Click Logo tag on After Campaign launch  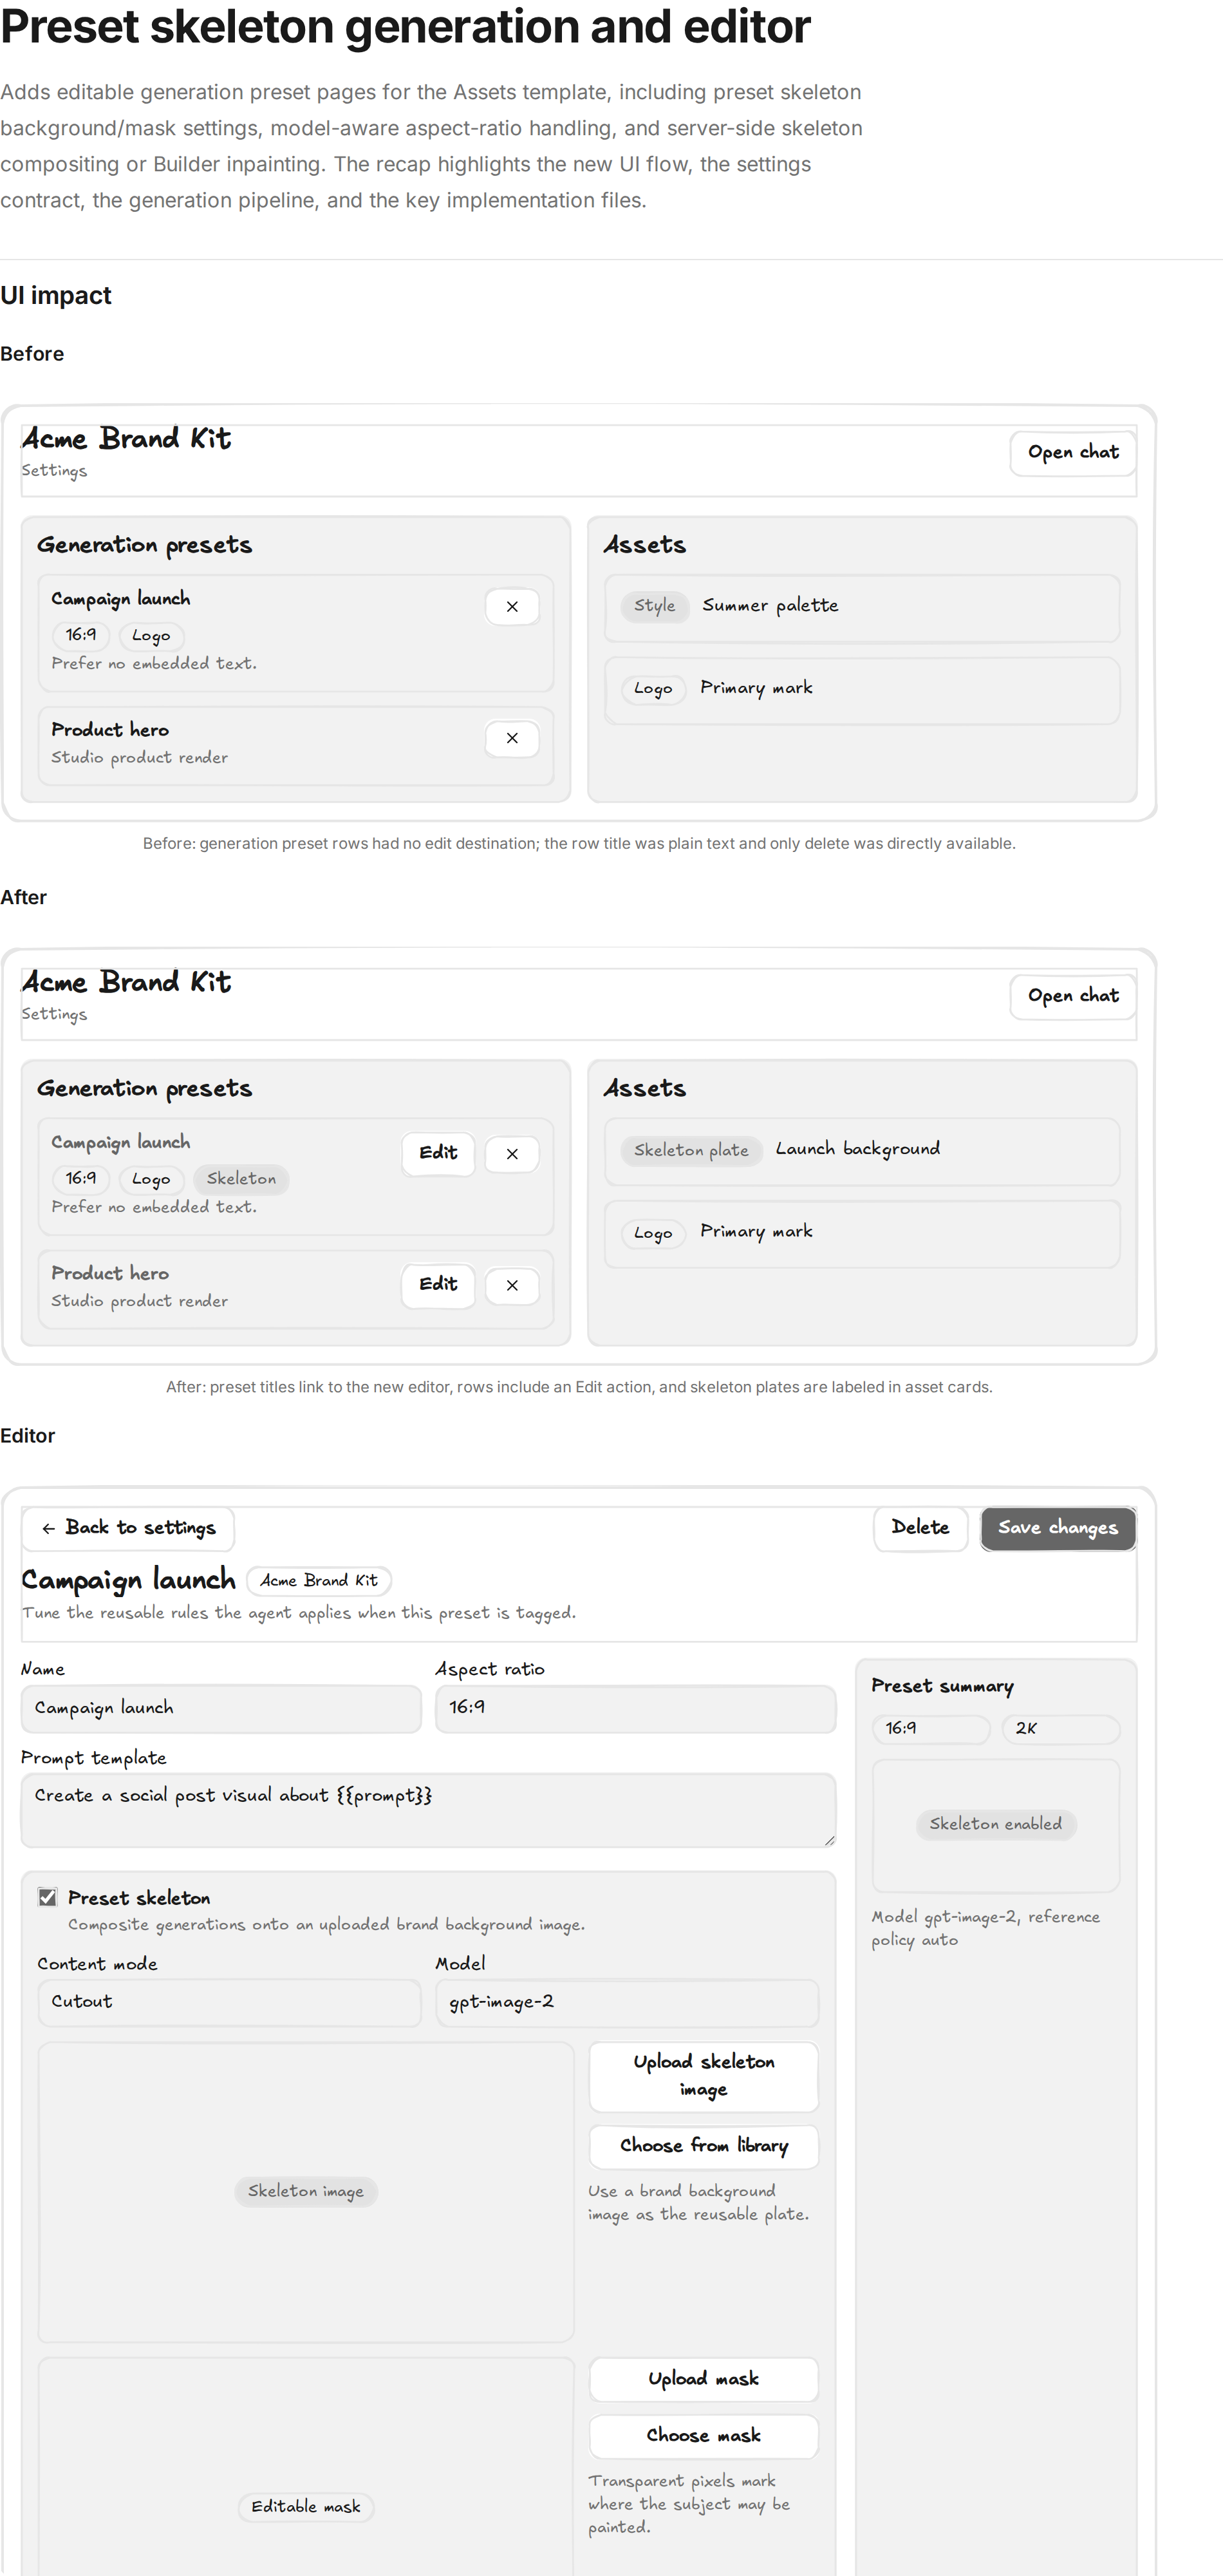151,1179
